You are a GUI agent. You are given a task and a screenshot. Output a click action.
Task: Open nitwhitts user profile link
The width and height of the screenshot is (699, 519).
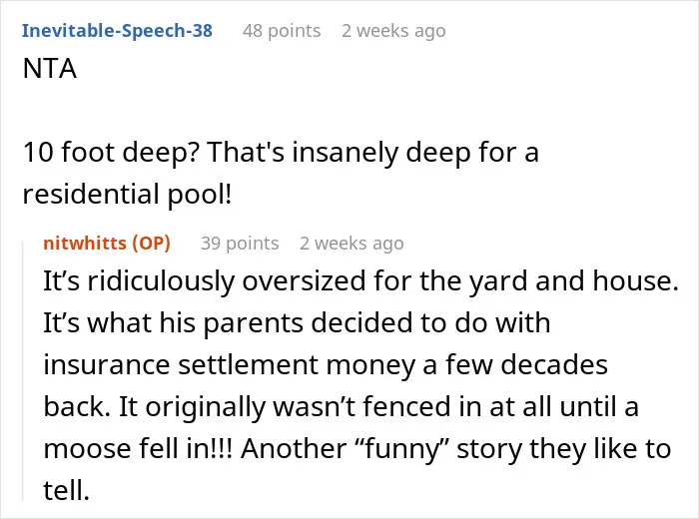[85, 244]
